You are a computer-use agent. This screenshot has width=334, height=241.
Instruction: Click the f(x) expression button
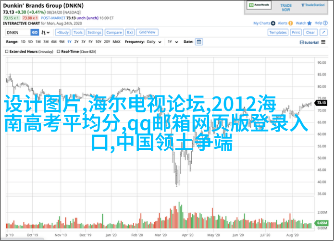pos(129,33)
